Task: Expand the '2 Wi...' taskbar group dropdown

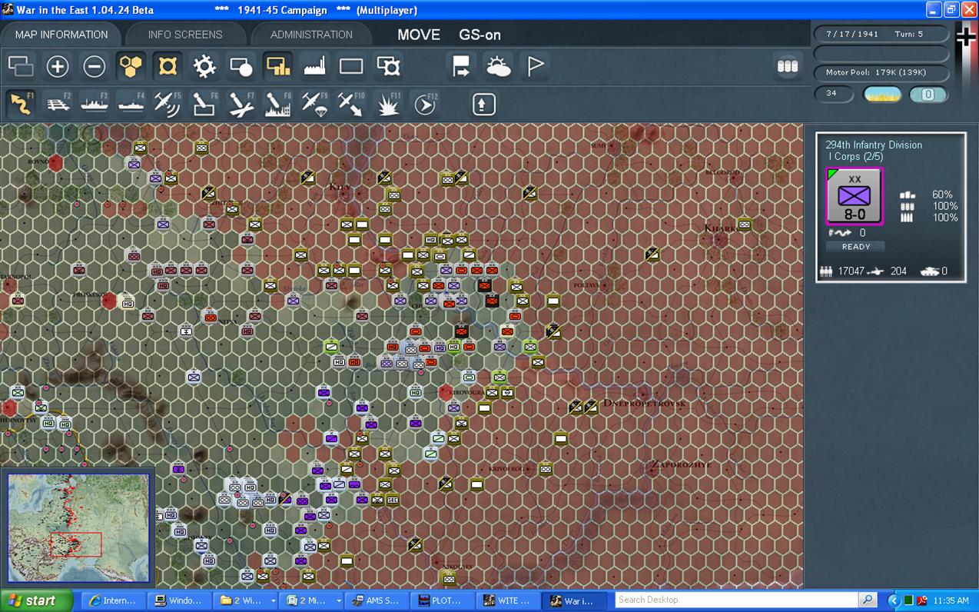Action: coord(272,601)
